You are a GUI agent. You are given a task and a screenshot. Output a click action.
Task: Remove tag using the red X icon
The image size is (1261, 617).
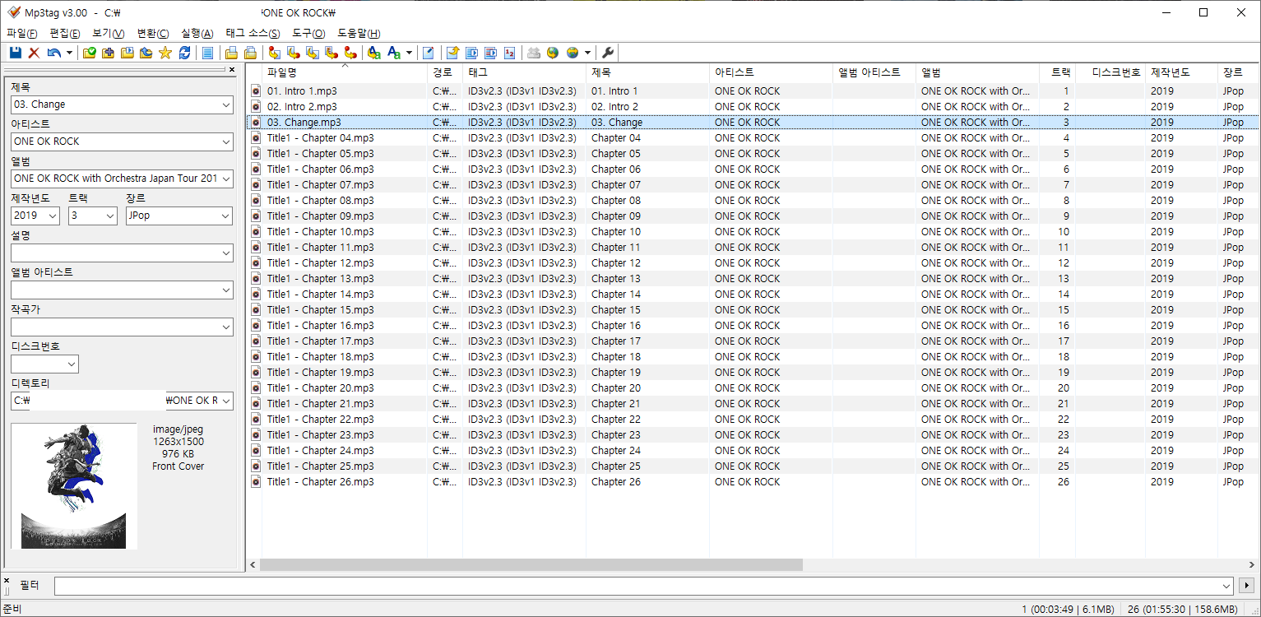pyautogui.click(x=35, y=53)
